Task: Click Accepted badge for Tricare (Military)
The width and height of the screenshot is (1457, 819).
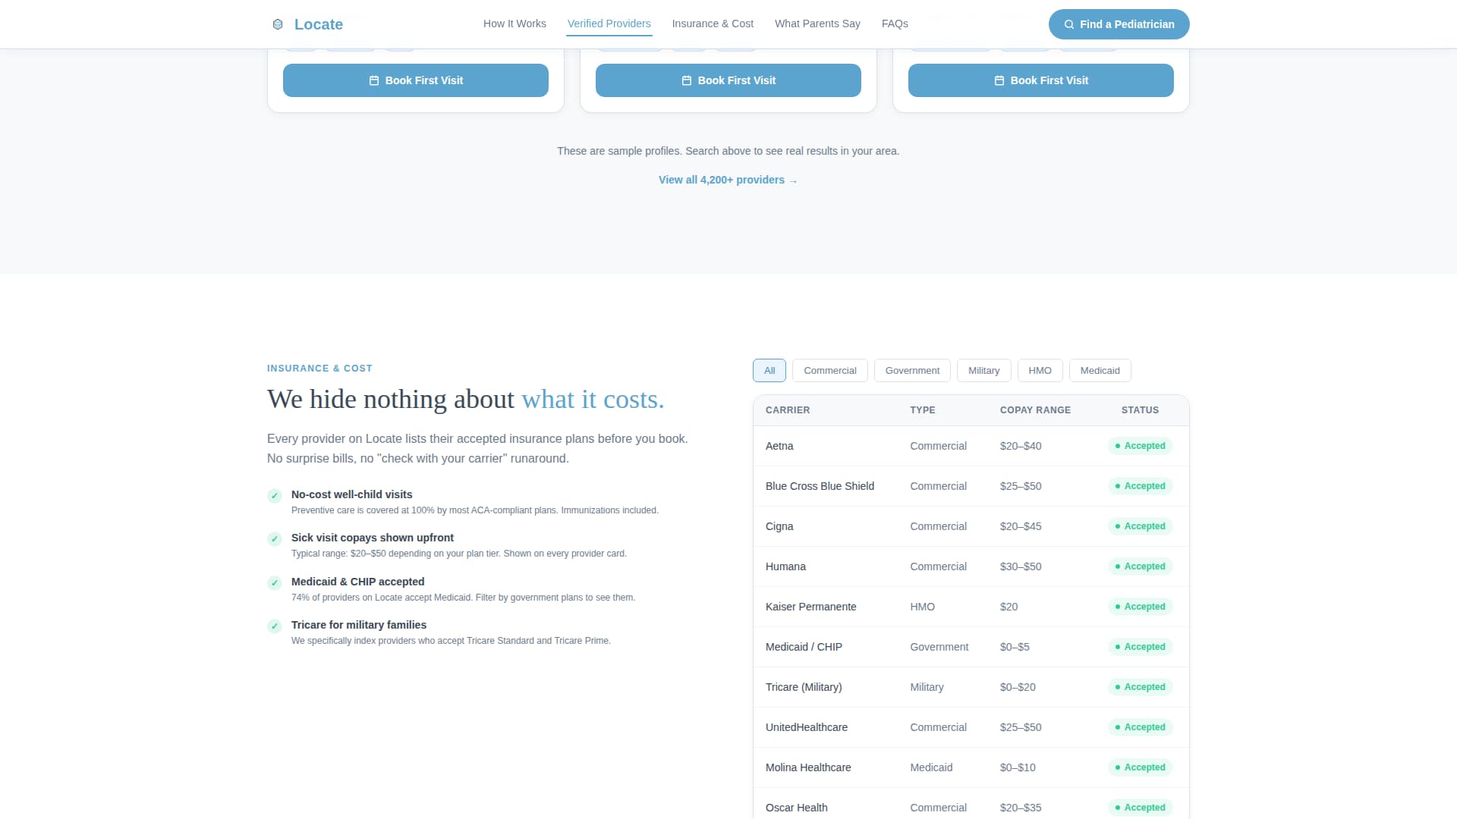Action: [1140, 687]
